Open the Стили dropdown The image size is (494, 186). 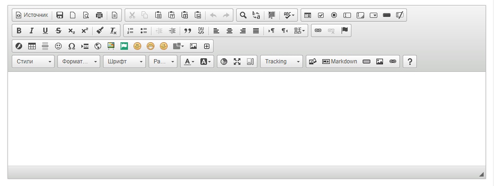coord(33,62)
